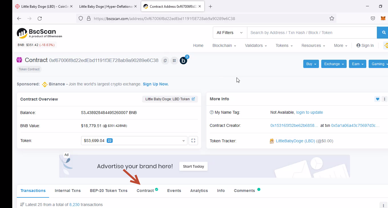Focus the address search input field
The height and width of the screenshot is (208, 388).
(312, 33)
